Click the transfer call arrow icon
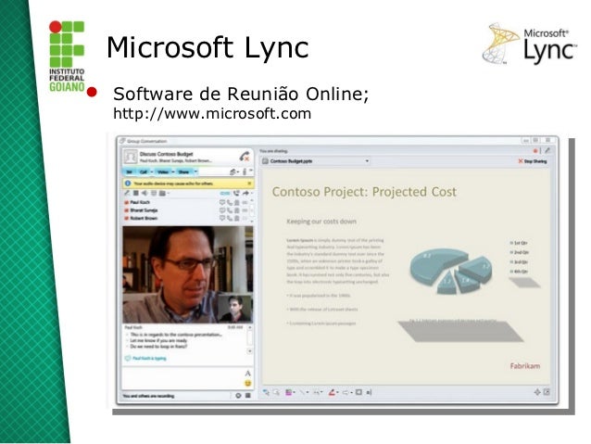The height and width of the screenshot is (444, 591). [x=245, y=193]
